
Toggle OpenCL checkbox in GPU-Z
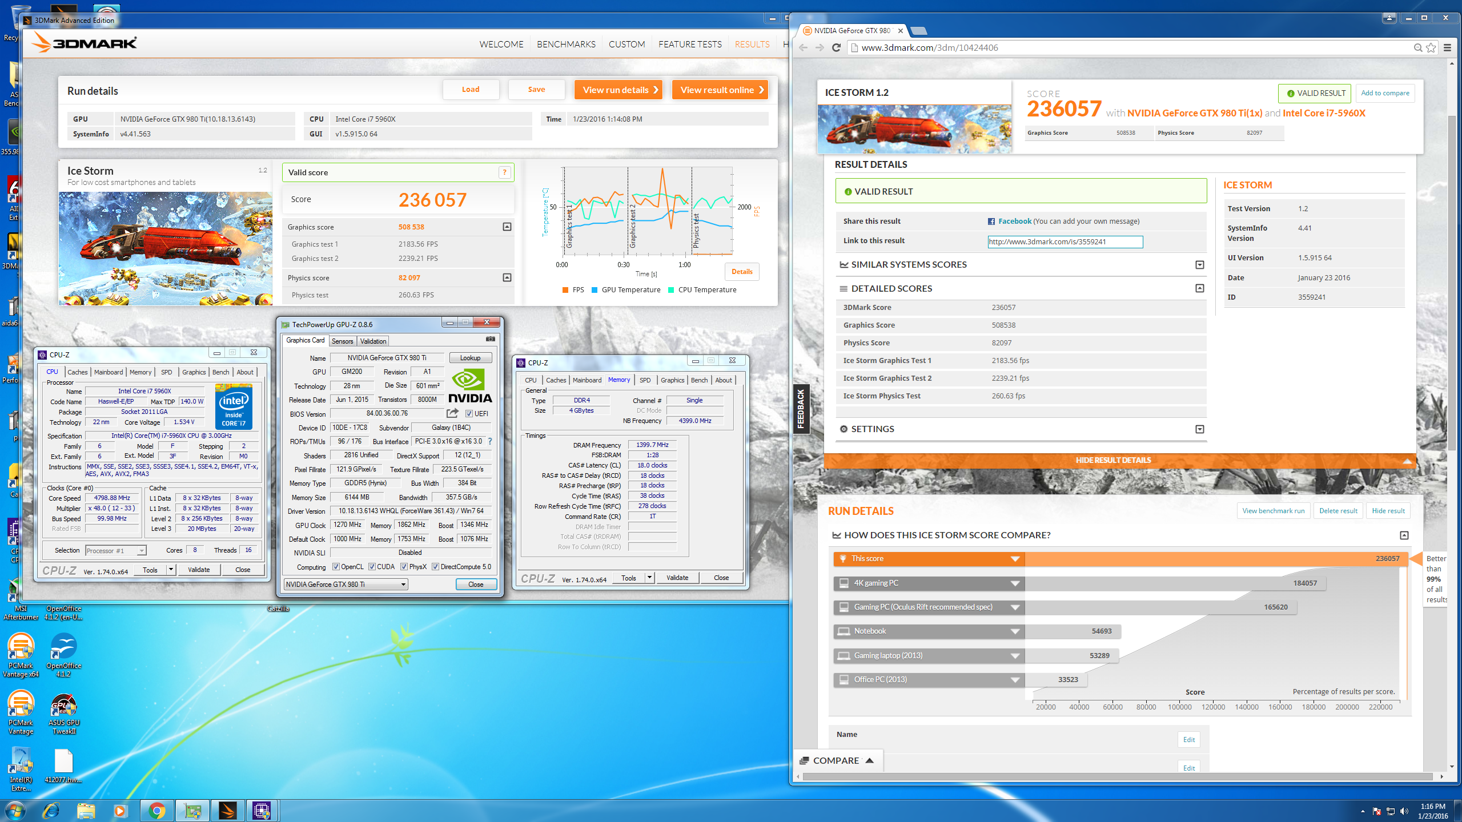336,567
